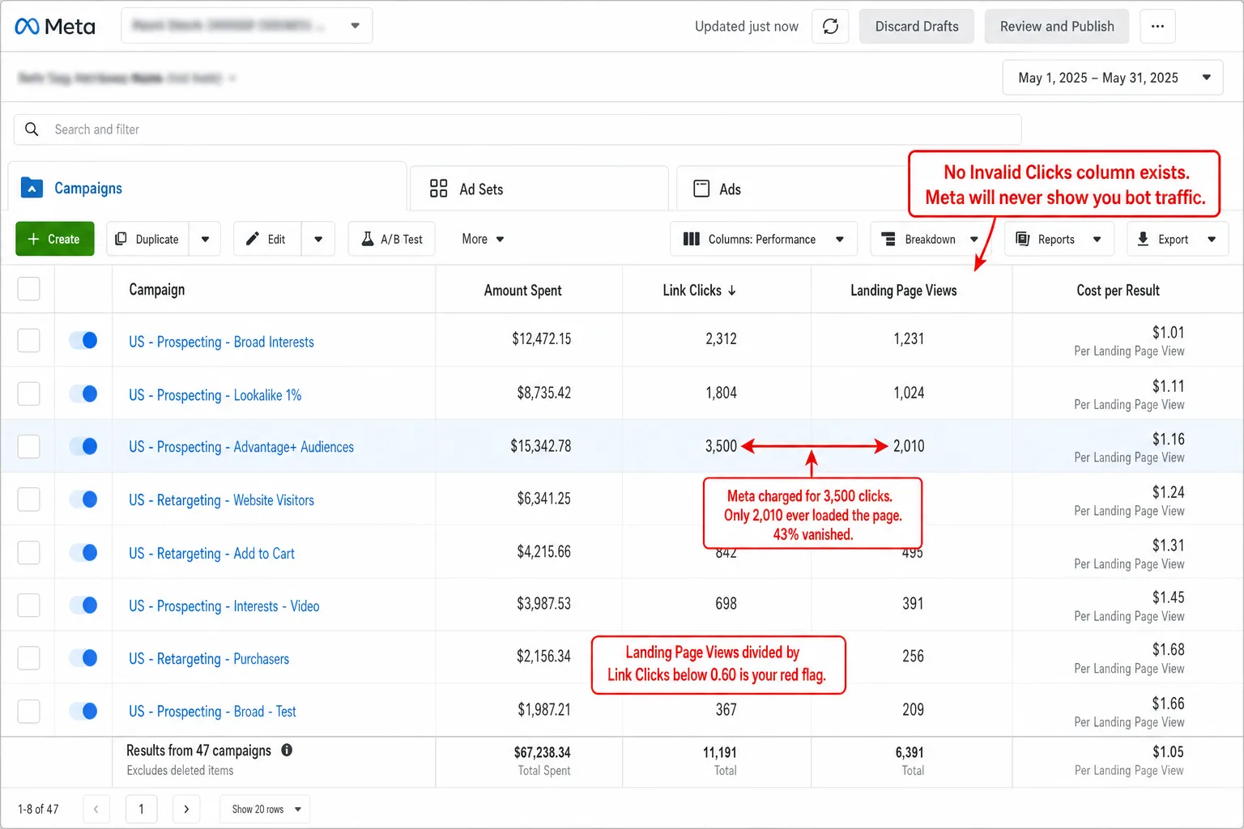Viewport: 1244px width, 829px height.
Task: Click the Breakdown rows icon
Action: click(x=888, y=239)
